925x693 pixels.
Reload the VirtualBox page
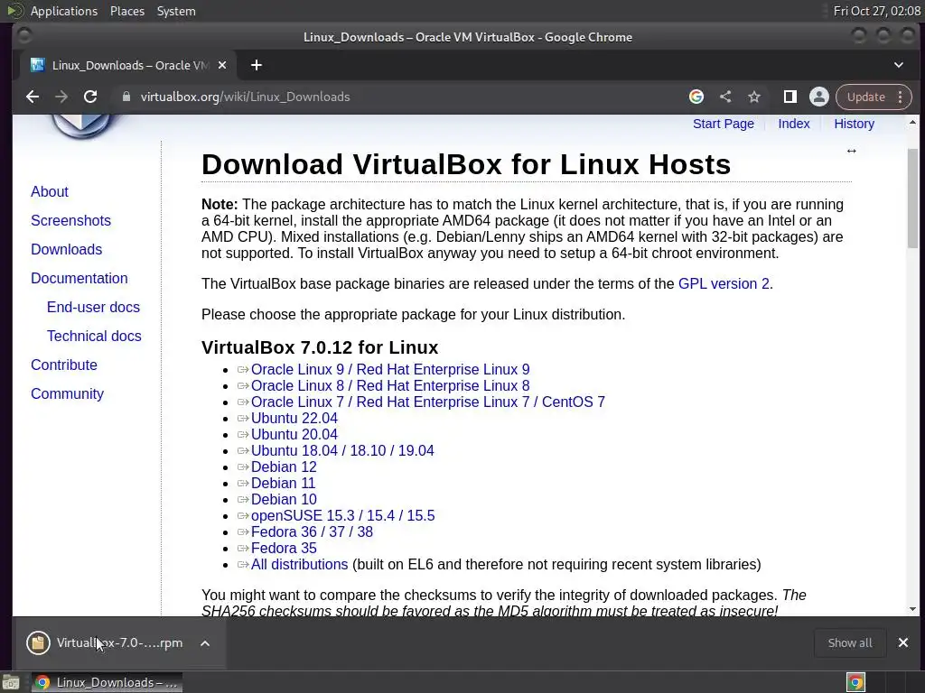90,97
